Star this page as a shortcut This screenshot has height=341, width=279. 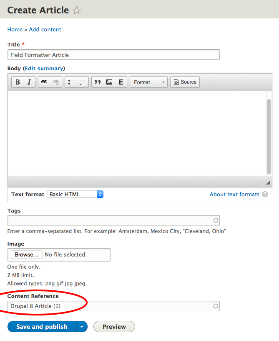click(77, 10)
